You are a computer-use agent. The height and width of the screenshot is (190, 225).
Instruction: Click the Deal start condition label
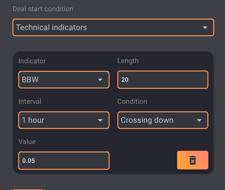click(x=43, y=9)
